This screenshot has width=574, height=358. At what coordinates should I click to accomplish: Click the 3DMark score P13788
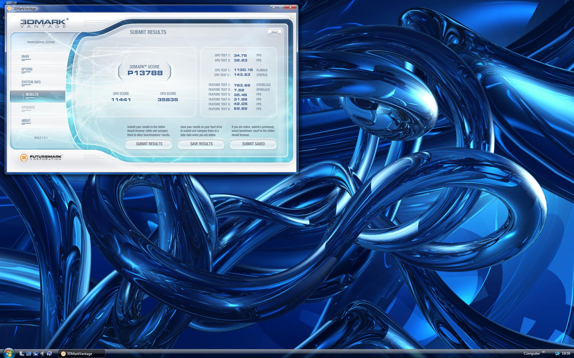(x=145, y=73)
